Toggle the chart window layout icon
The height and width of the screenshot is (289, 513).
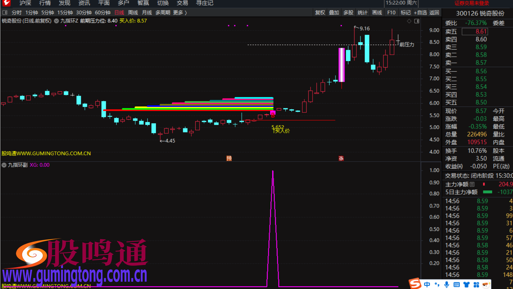417,21
